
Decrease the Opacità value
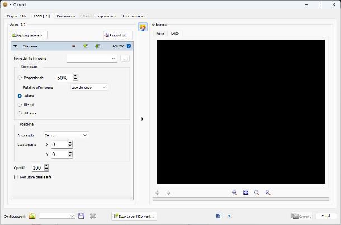tap(46, 169)
